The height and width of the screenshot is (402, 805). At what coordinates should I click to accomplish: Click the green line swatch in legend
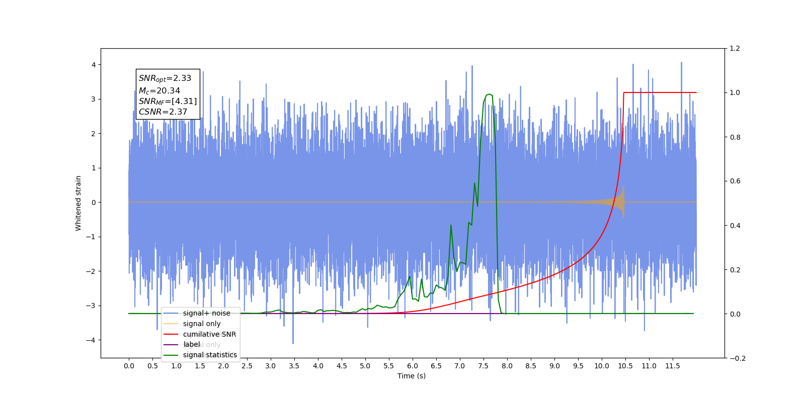(171, 355)
